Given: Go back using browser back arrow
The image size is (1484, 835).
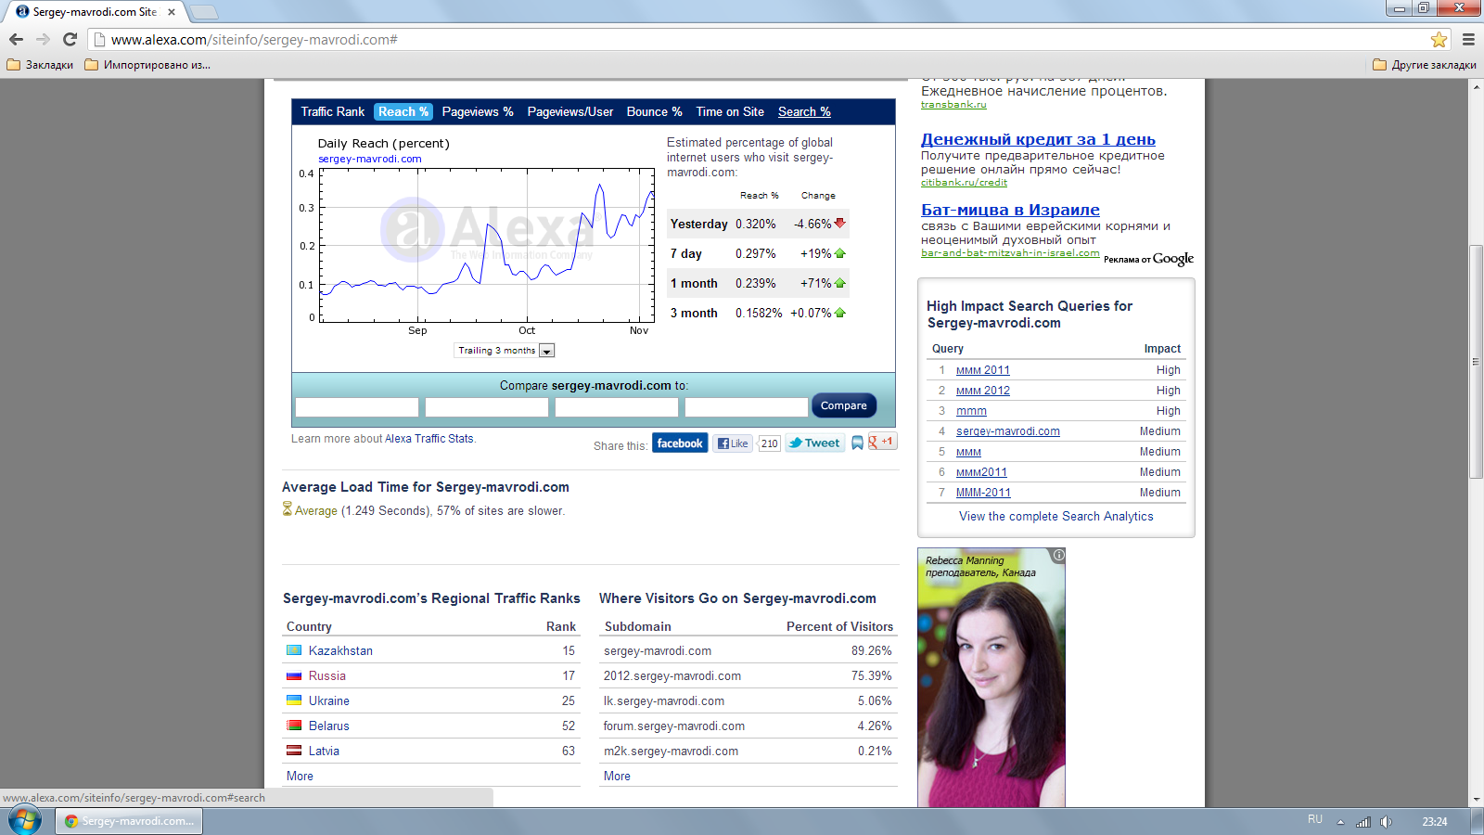Looking at the screenshot, I should pos(16,39).
